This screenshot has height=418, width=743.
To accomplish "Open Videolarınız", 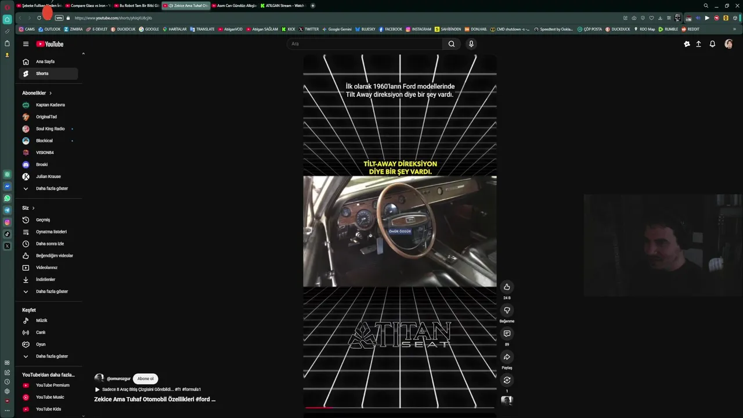I will [48, 268].
